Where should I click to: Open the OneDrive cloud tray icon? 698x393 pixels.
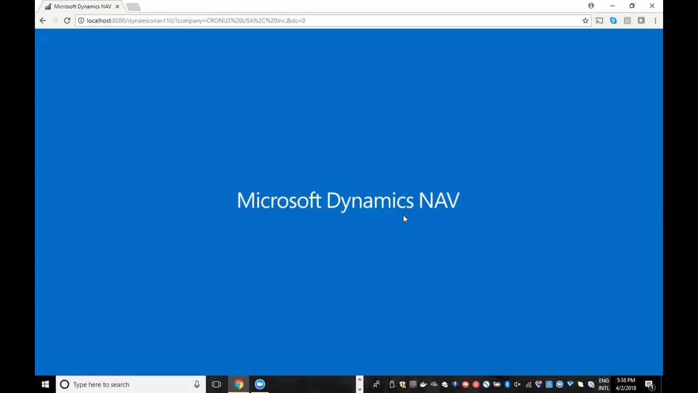point(434,384)
